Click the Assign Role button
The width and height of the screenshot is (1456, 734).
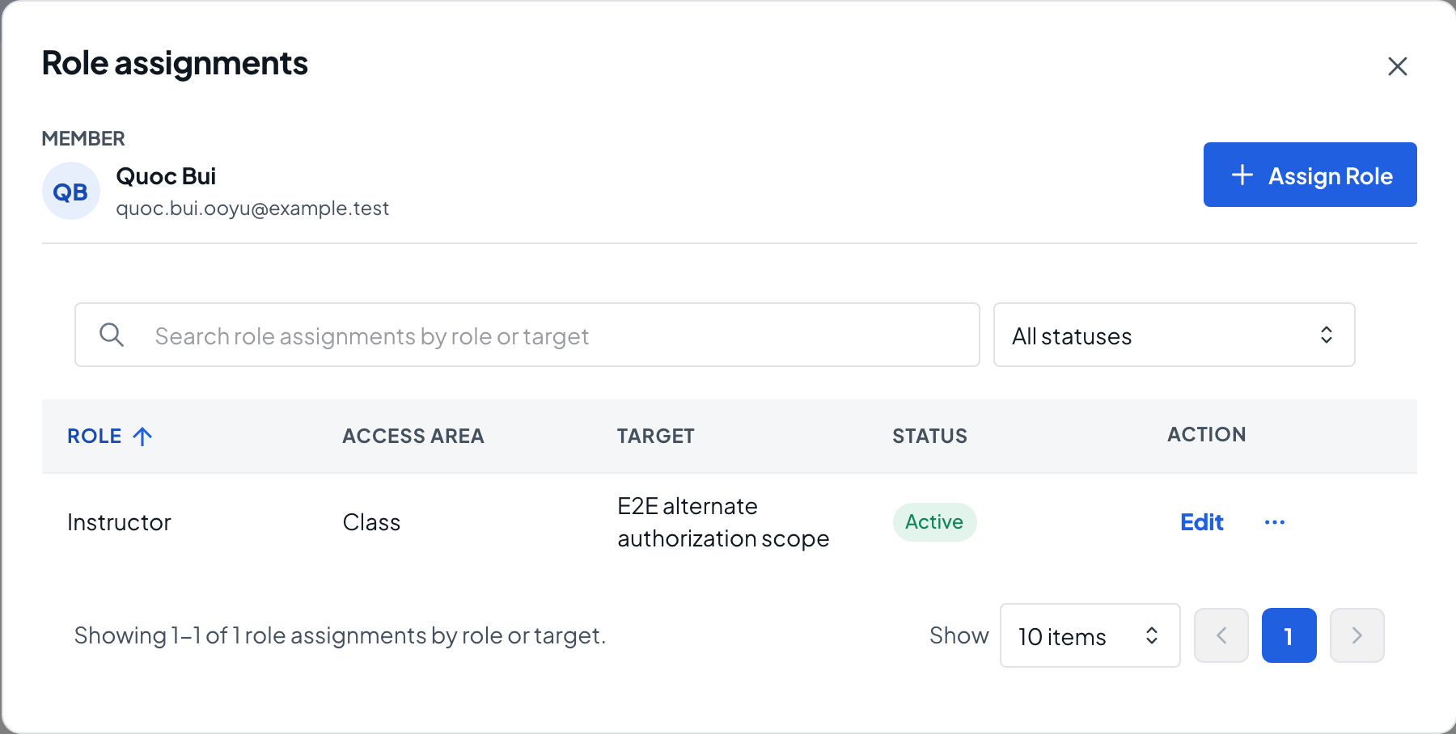(x=1310, y=175)
